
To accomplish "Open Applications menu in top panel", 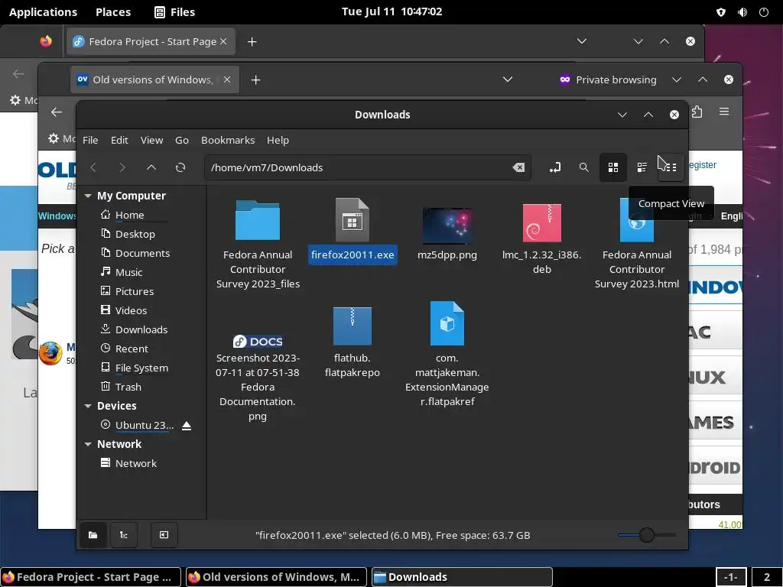I will [43, 12].
